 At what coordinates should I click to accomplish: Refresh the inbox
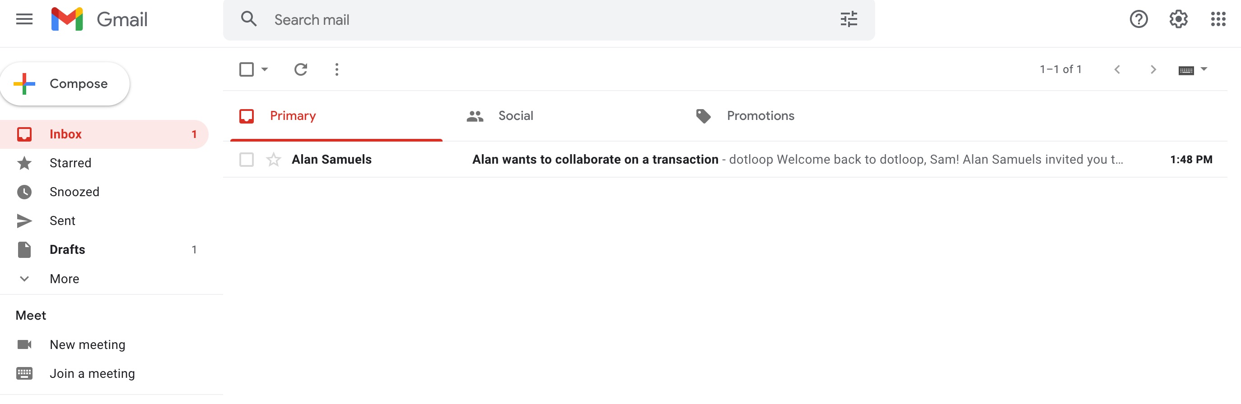tap(300, 69)
